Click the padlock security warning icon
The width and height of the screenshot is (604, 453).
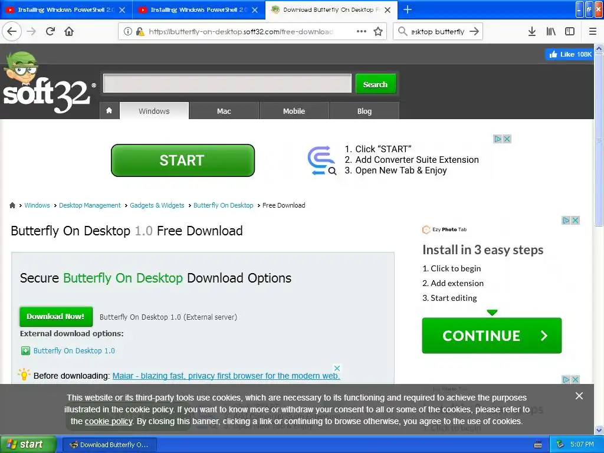point(140,31)
